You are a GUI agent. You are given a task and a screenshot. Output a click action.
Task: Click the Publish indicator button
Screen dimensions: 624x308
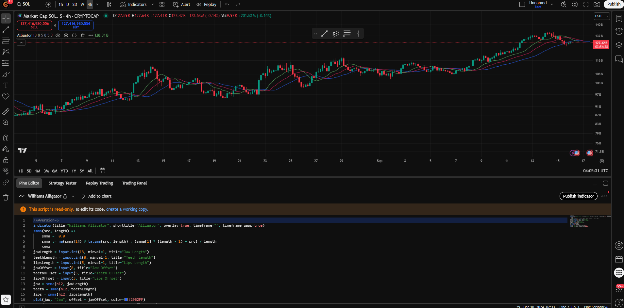(x=578, y=196)
